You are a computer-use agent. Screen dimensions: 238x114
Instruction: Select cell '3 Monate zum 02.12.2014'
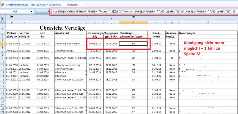click(x=71, y=79)
